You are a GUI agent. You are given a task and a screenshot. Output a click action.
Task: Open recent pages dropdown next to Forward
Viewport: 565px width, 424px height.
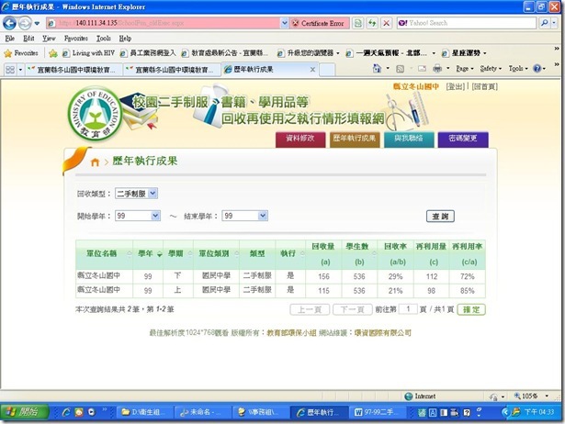(x=37, y=24)
